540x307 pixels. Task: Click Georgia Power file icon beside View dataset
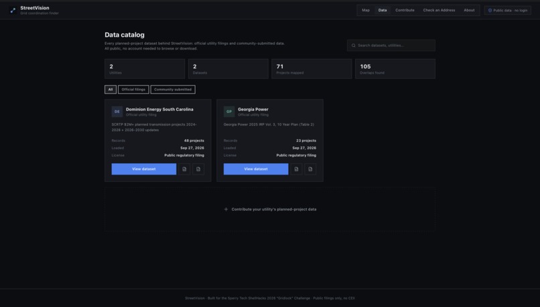(296, 169)
